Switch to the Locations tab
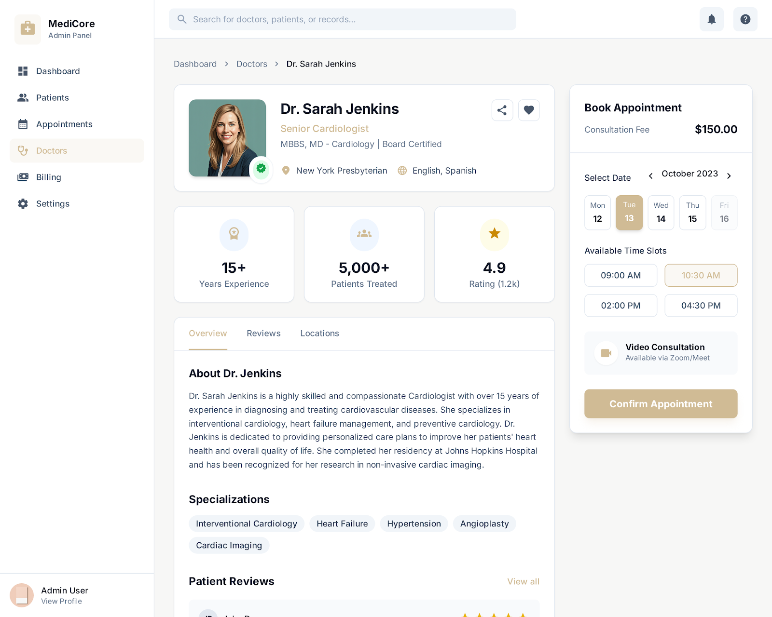Screen dimensions: 772x617 click(319, 333)
